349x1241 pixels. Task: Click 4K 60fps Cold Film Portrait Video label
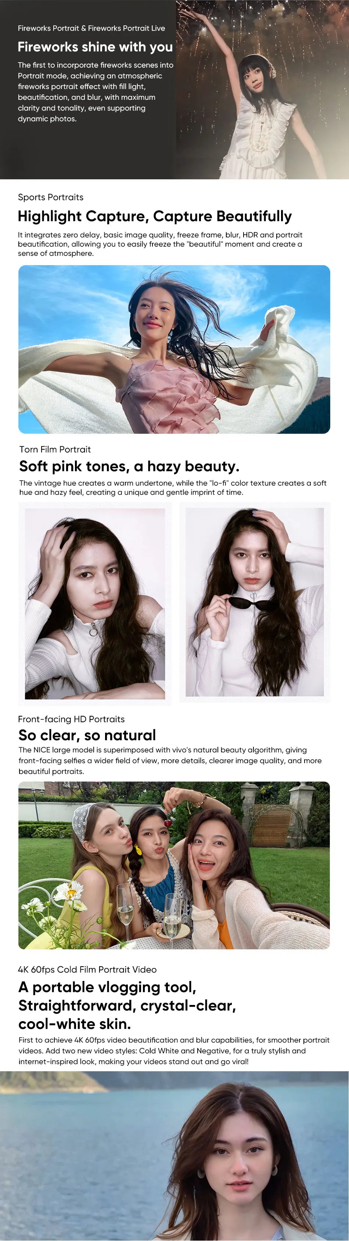pyautogui.click(x=87, y=969)
